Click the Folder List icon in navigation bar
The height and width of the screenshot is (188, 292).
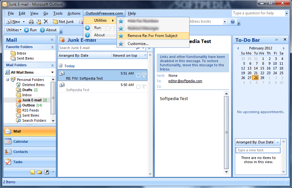pyautogui.click(x=40, y=172)
